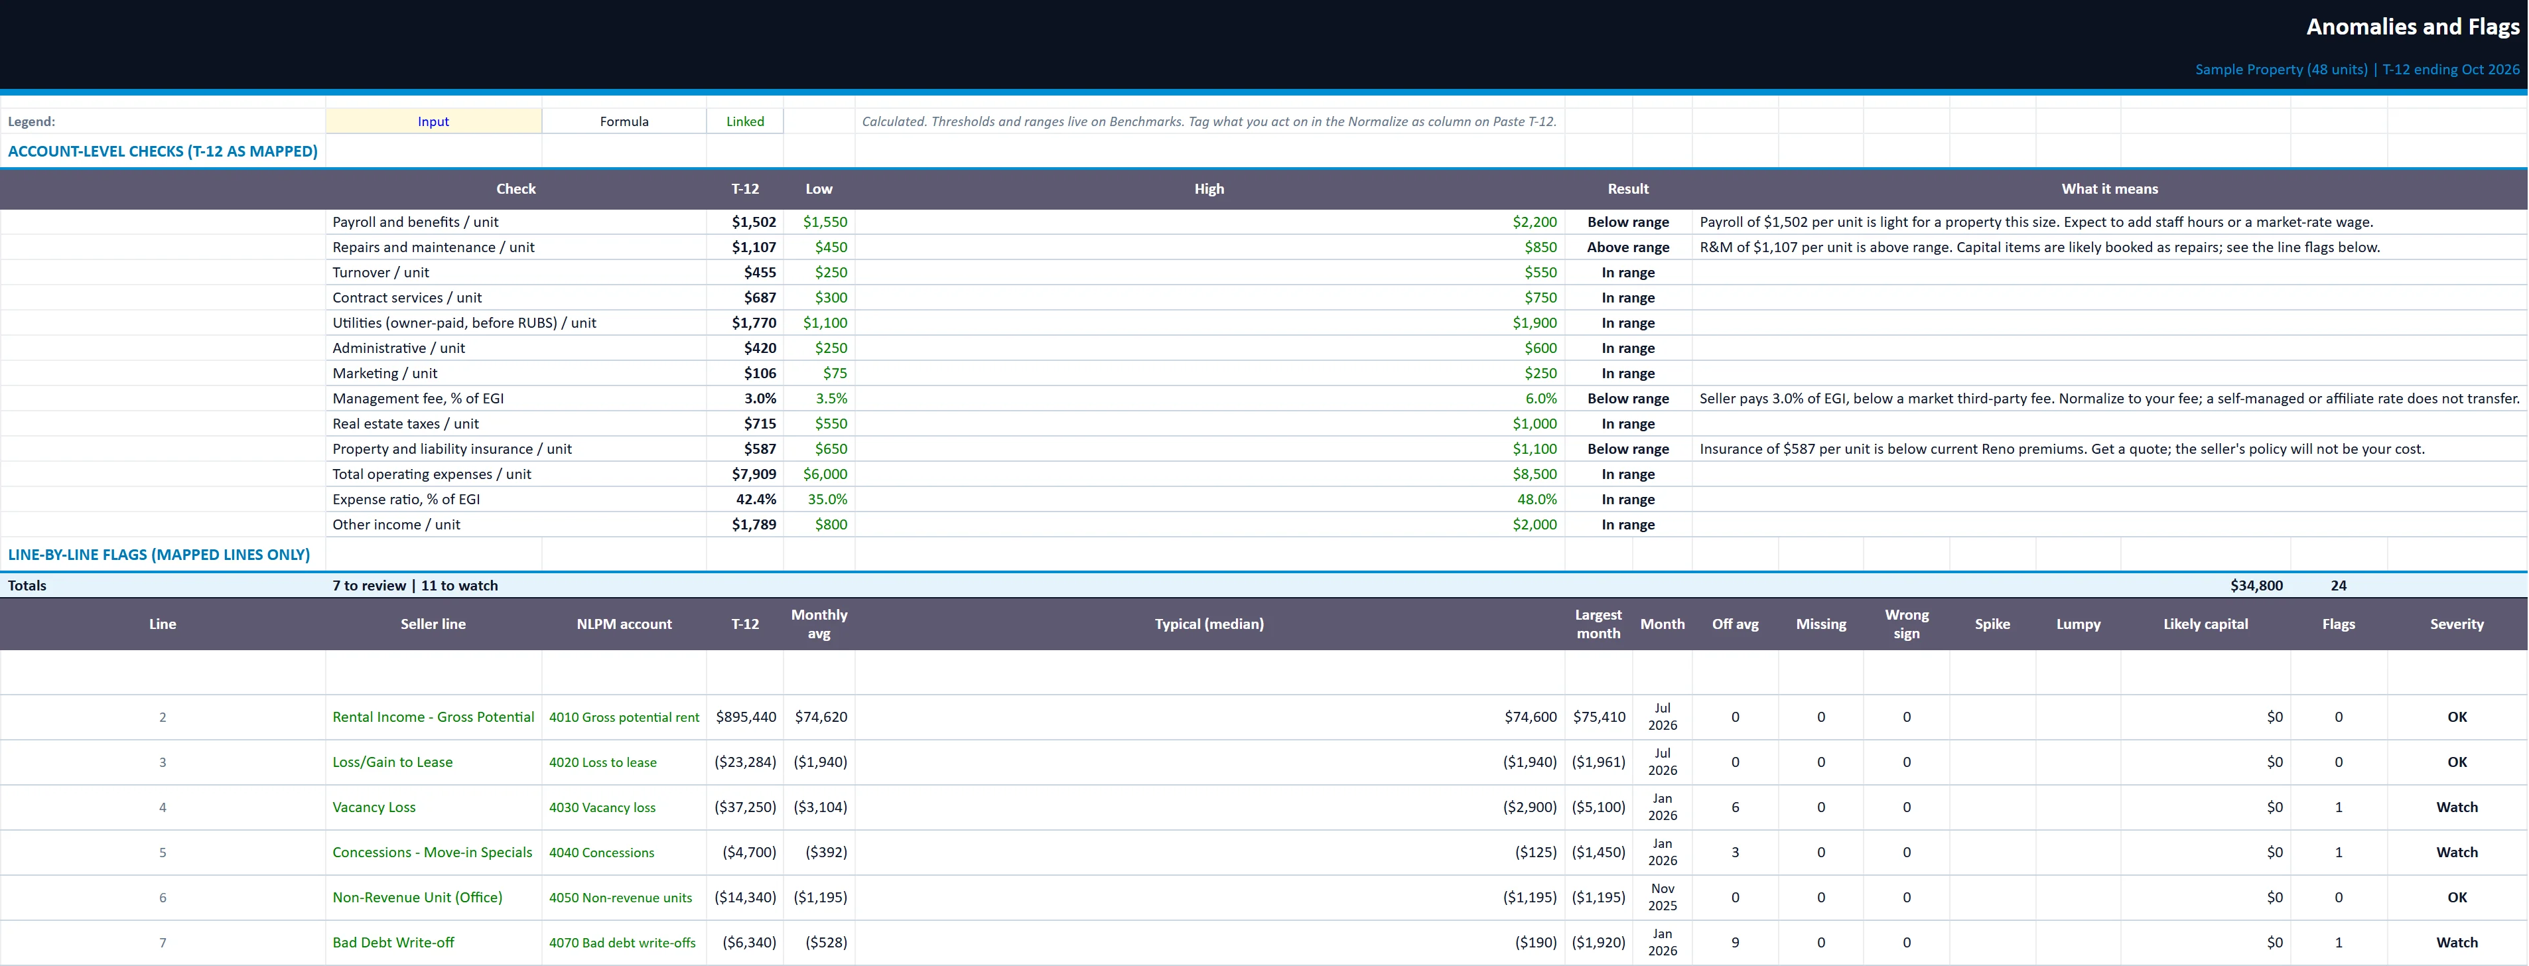The image size is (2529, 966).
Task: Click 'Watch' severity in Vacancy Loss row
Action: pyautogui.click(x=2456, y=808)
